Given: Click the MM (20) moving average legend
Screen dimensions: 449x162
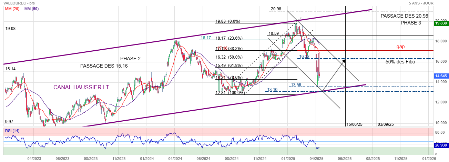Looking at the screenshot, I should (x=11, y=9).
